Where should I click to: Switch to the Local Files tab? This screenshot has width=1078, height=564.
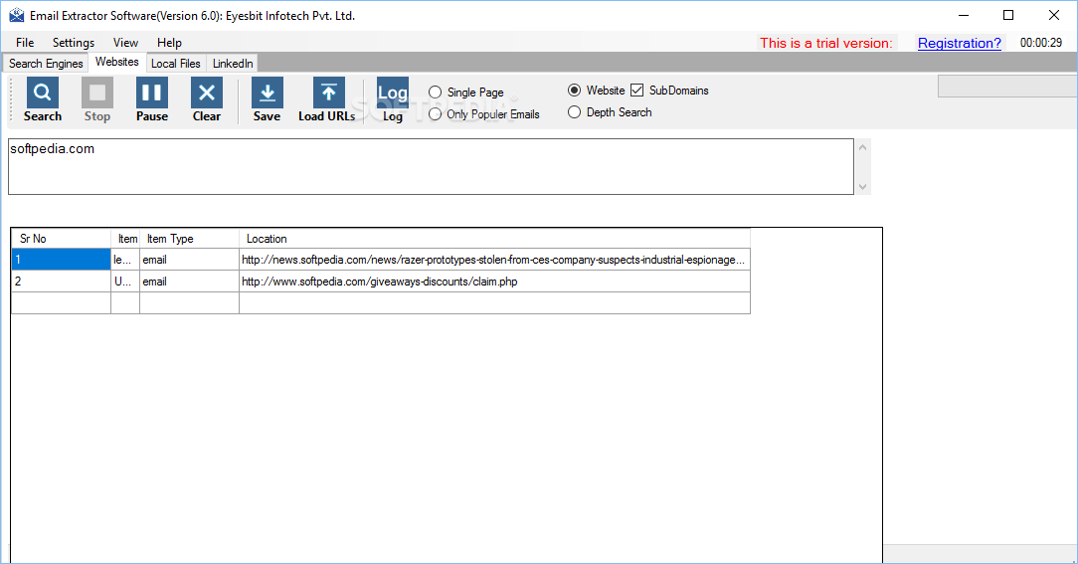tap(176, 64)
